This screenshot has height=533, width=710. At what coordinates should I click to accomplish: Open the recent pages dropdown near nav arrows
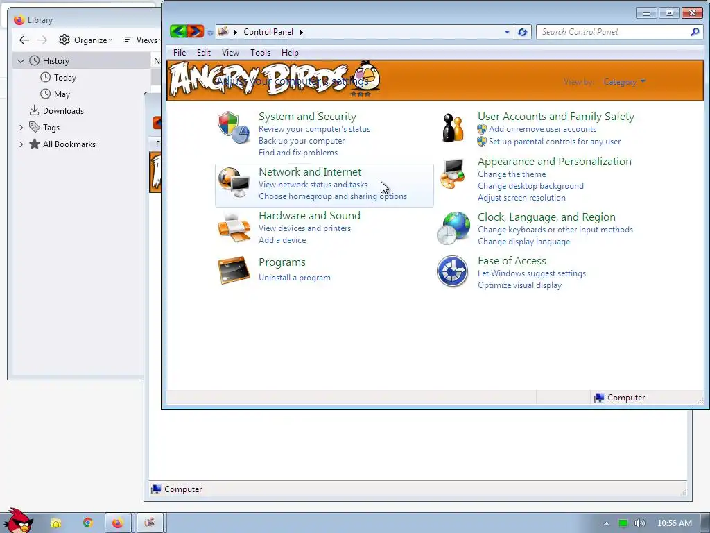coord(210,33)
